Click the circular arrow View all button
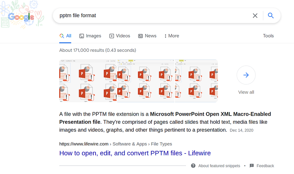 (246, 75)
